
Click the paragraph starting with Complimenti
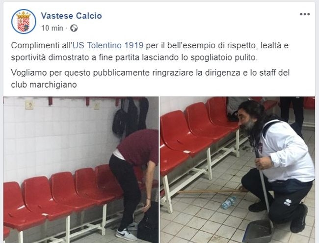pyautogui.click(x=150, y=51)
